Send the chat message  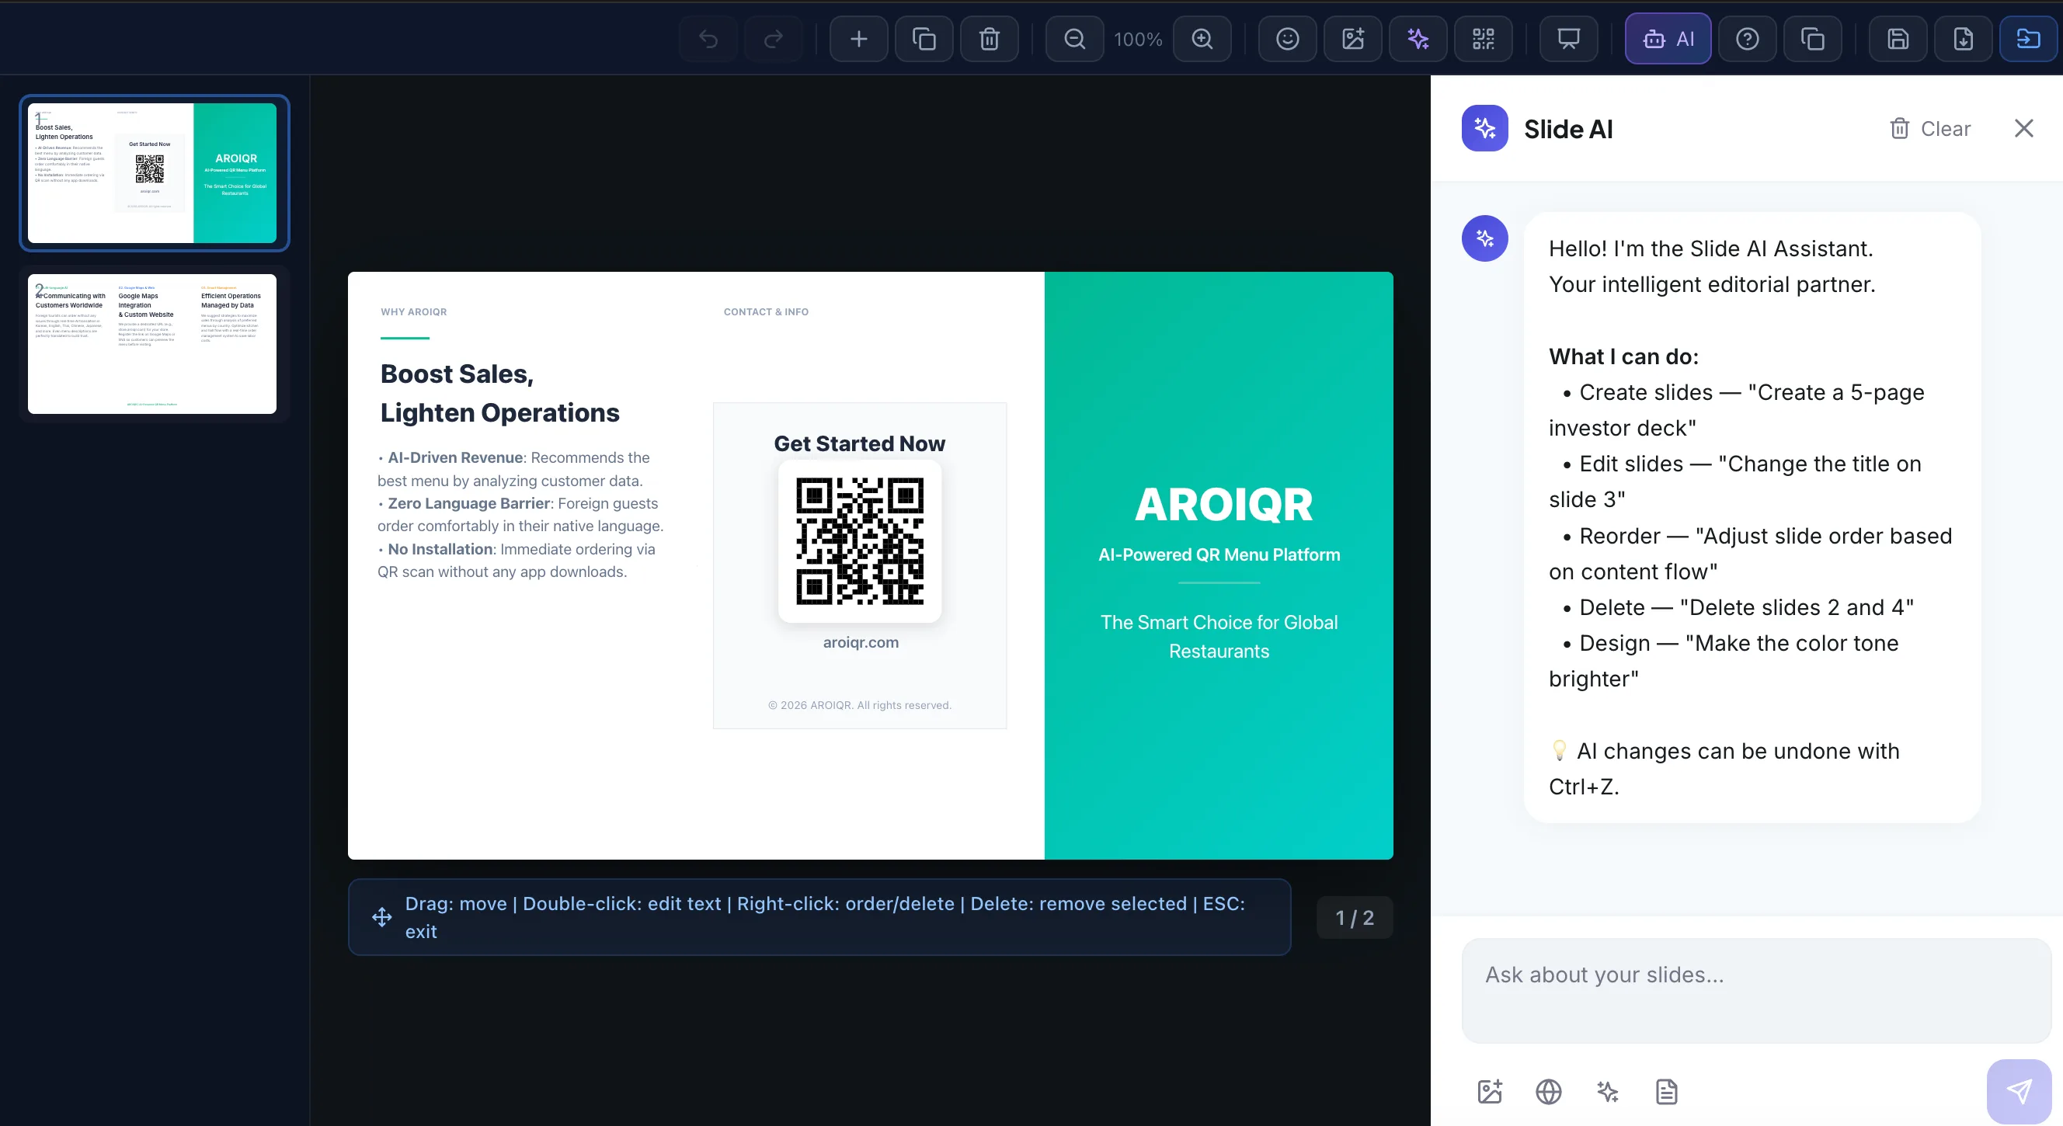click(2019, 1091)
